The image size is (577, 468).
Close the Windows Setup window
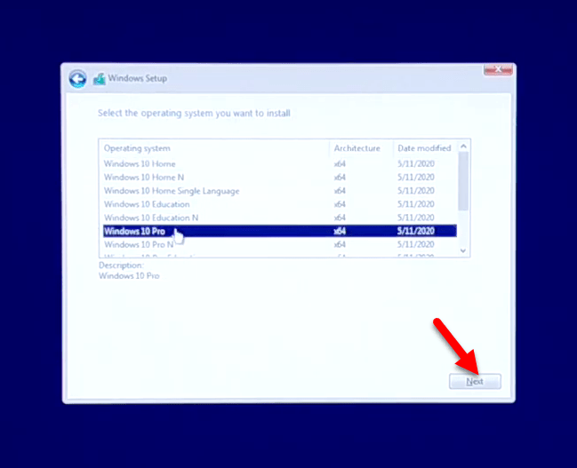tap(498, 69)
